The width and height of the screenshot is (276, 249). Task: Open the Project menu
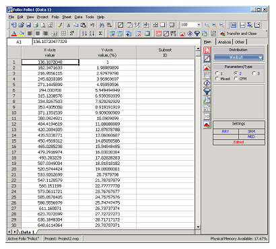(x=42, y=17)
